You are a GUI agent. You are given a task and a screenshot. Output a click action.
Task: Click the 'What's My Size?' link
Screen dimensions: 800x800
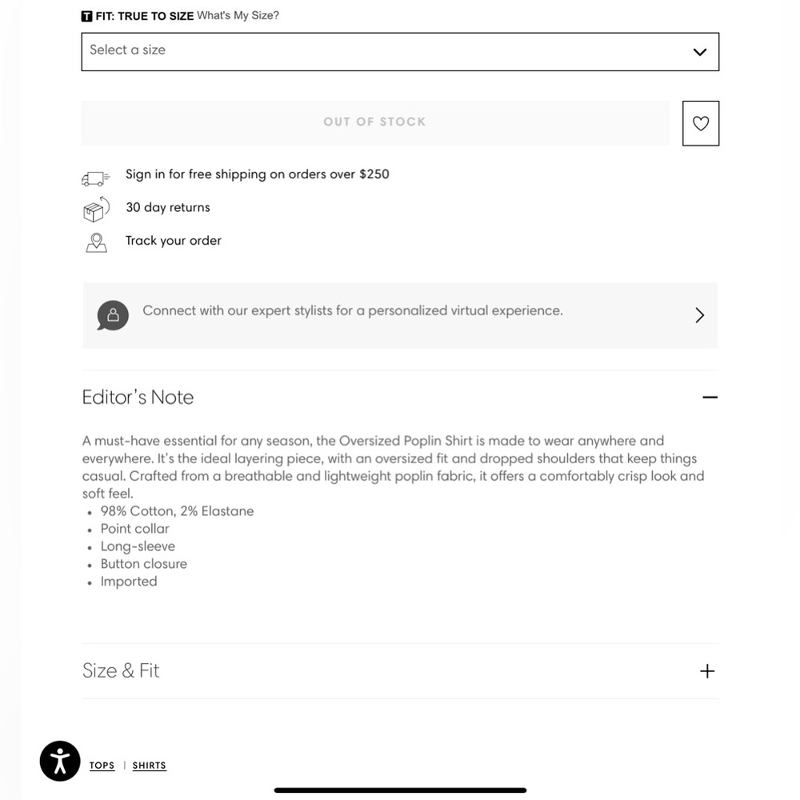[238, 15]
